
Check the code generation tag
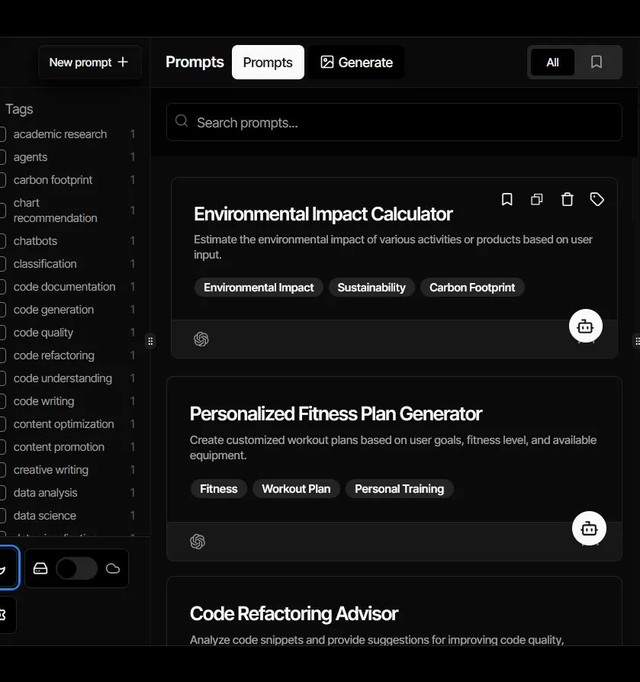(x=2, y=310)
